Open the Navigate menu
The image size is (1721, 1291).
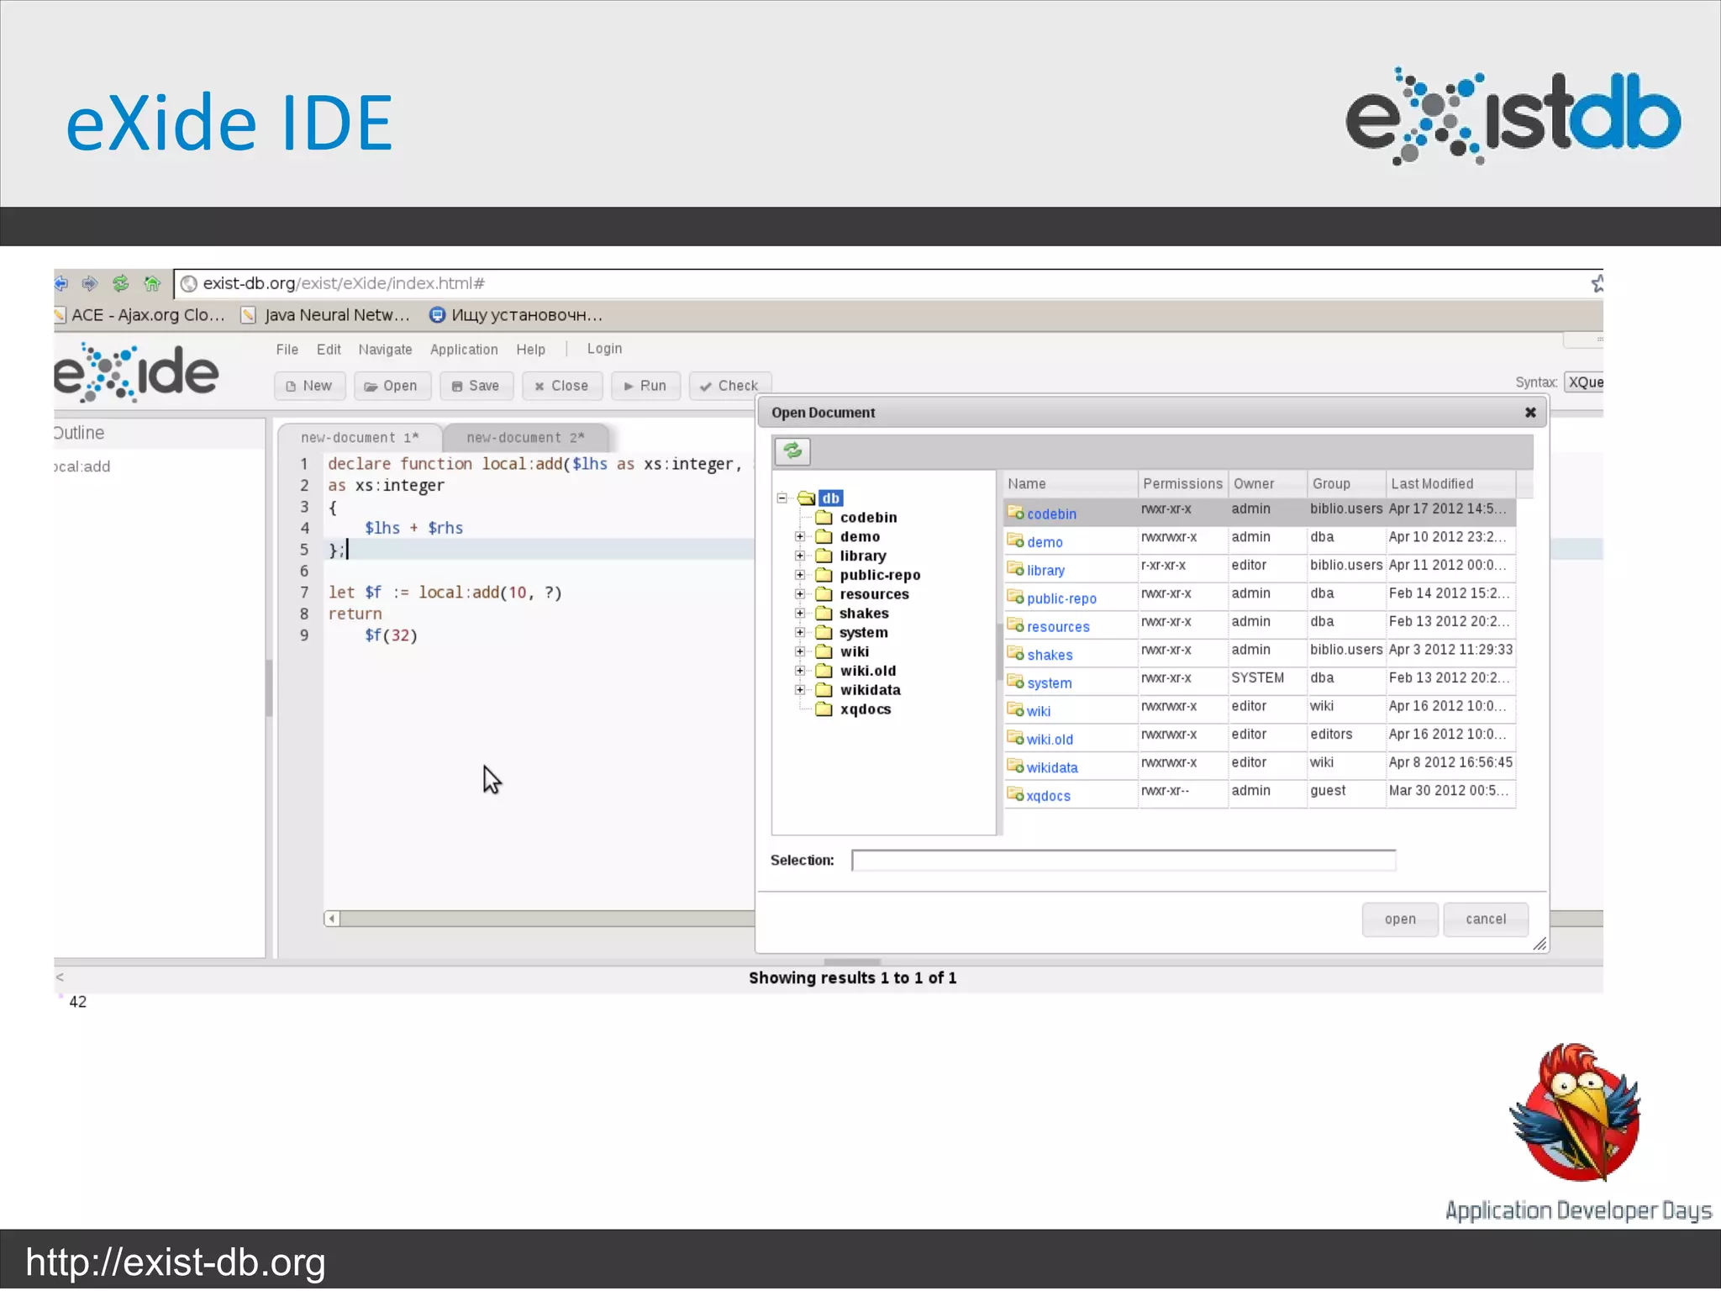tap(385, 350)
